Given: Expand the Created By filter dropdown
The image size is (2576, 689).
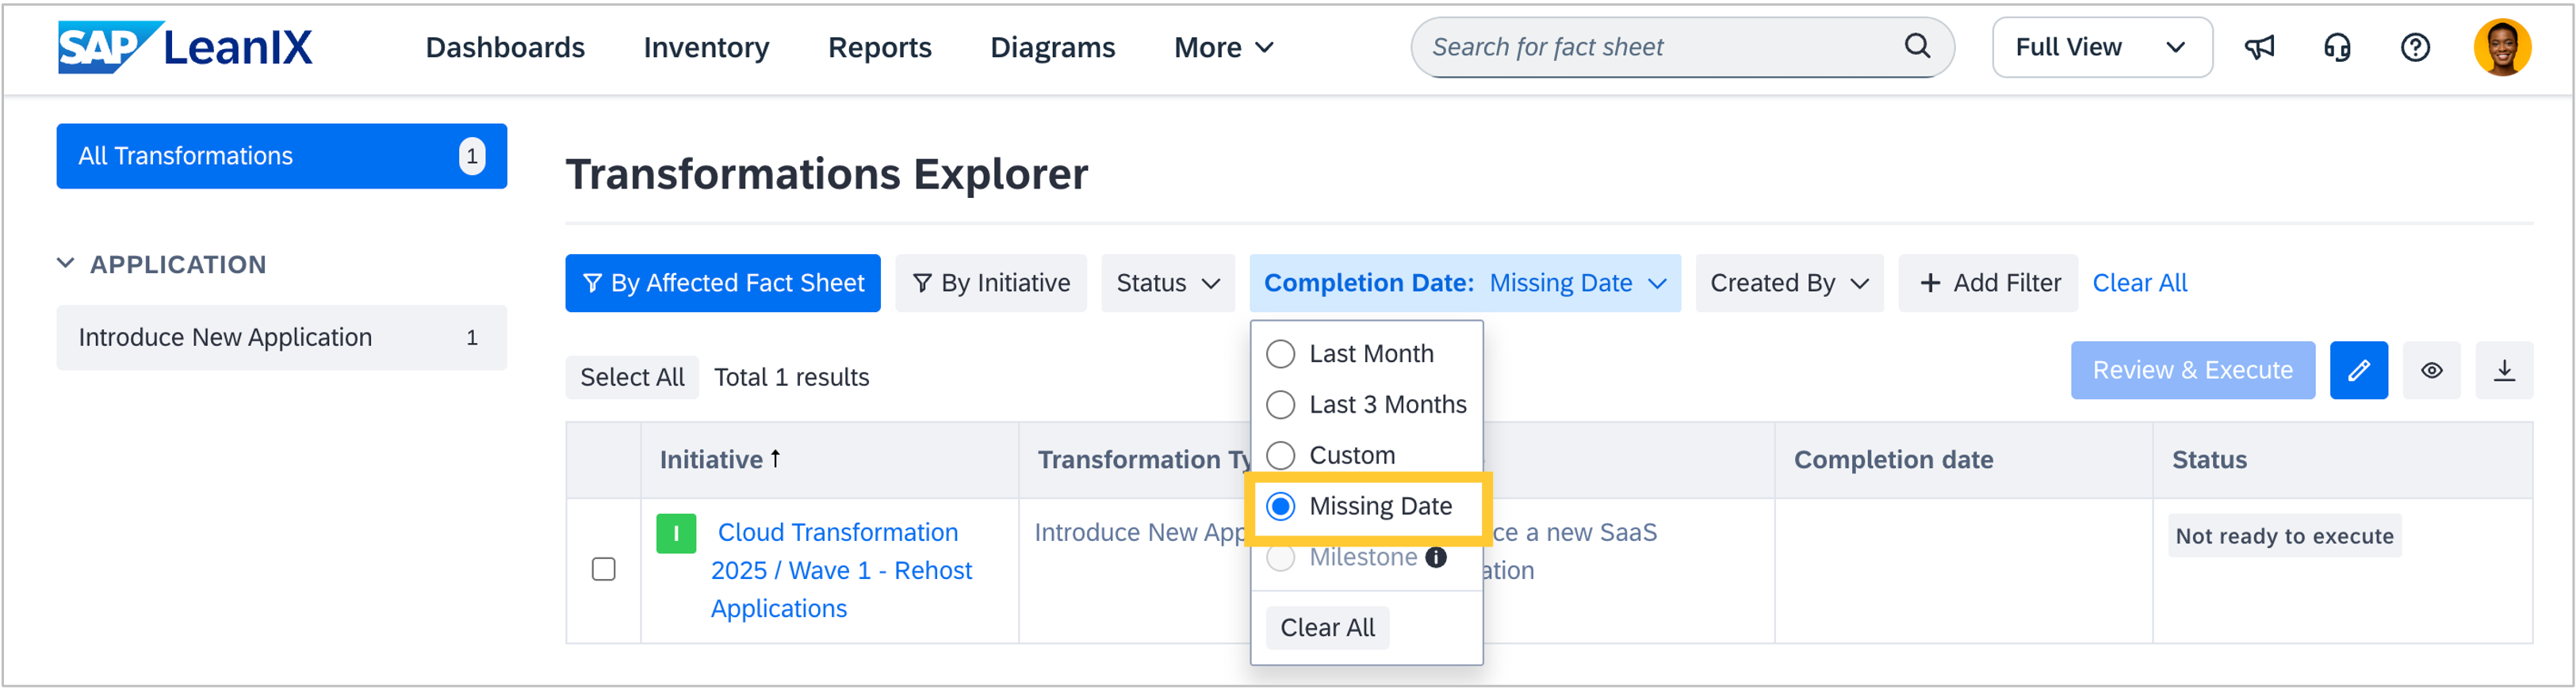Looking at the screenshot, I should pos(1788,284).
